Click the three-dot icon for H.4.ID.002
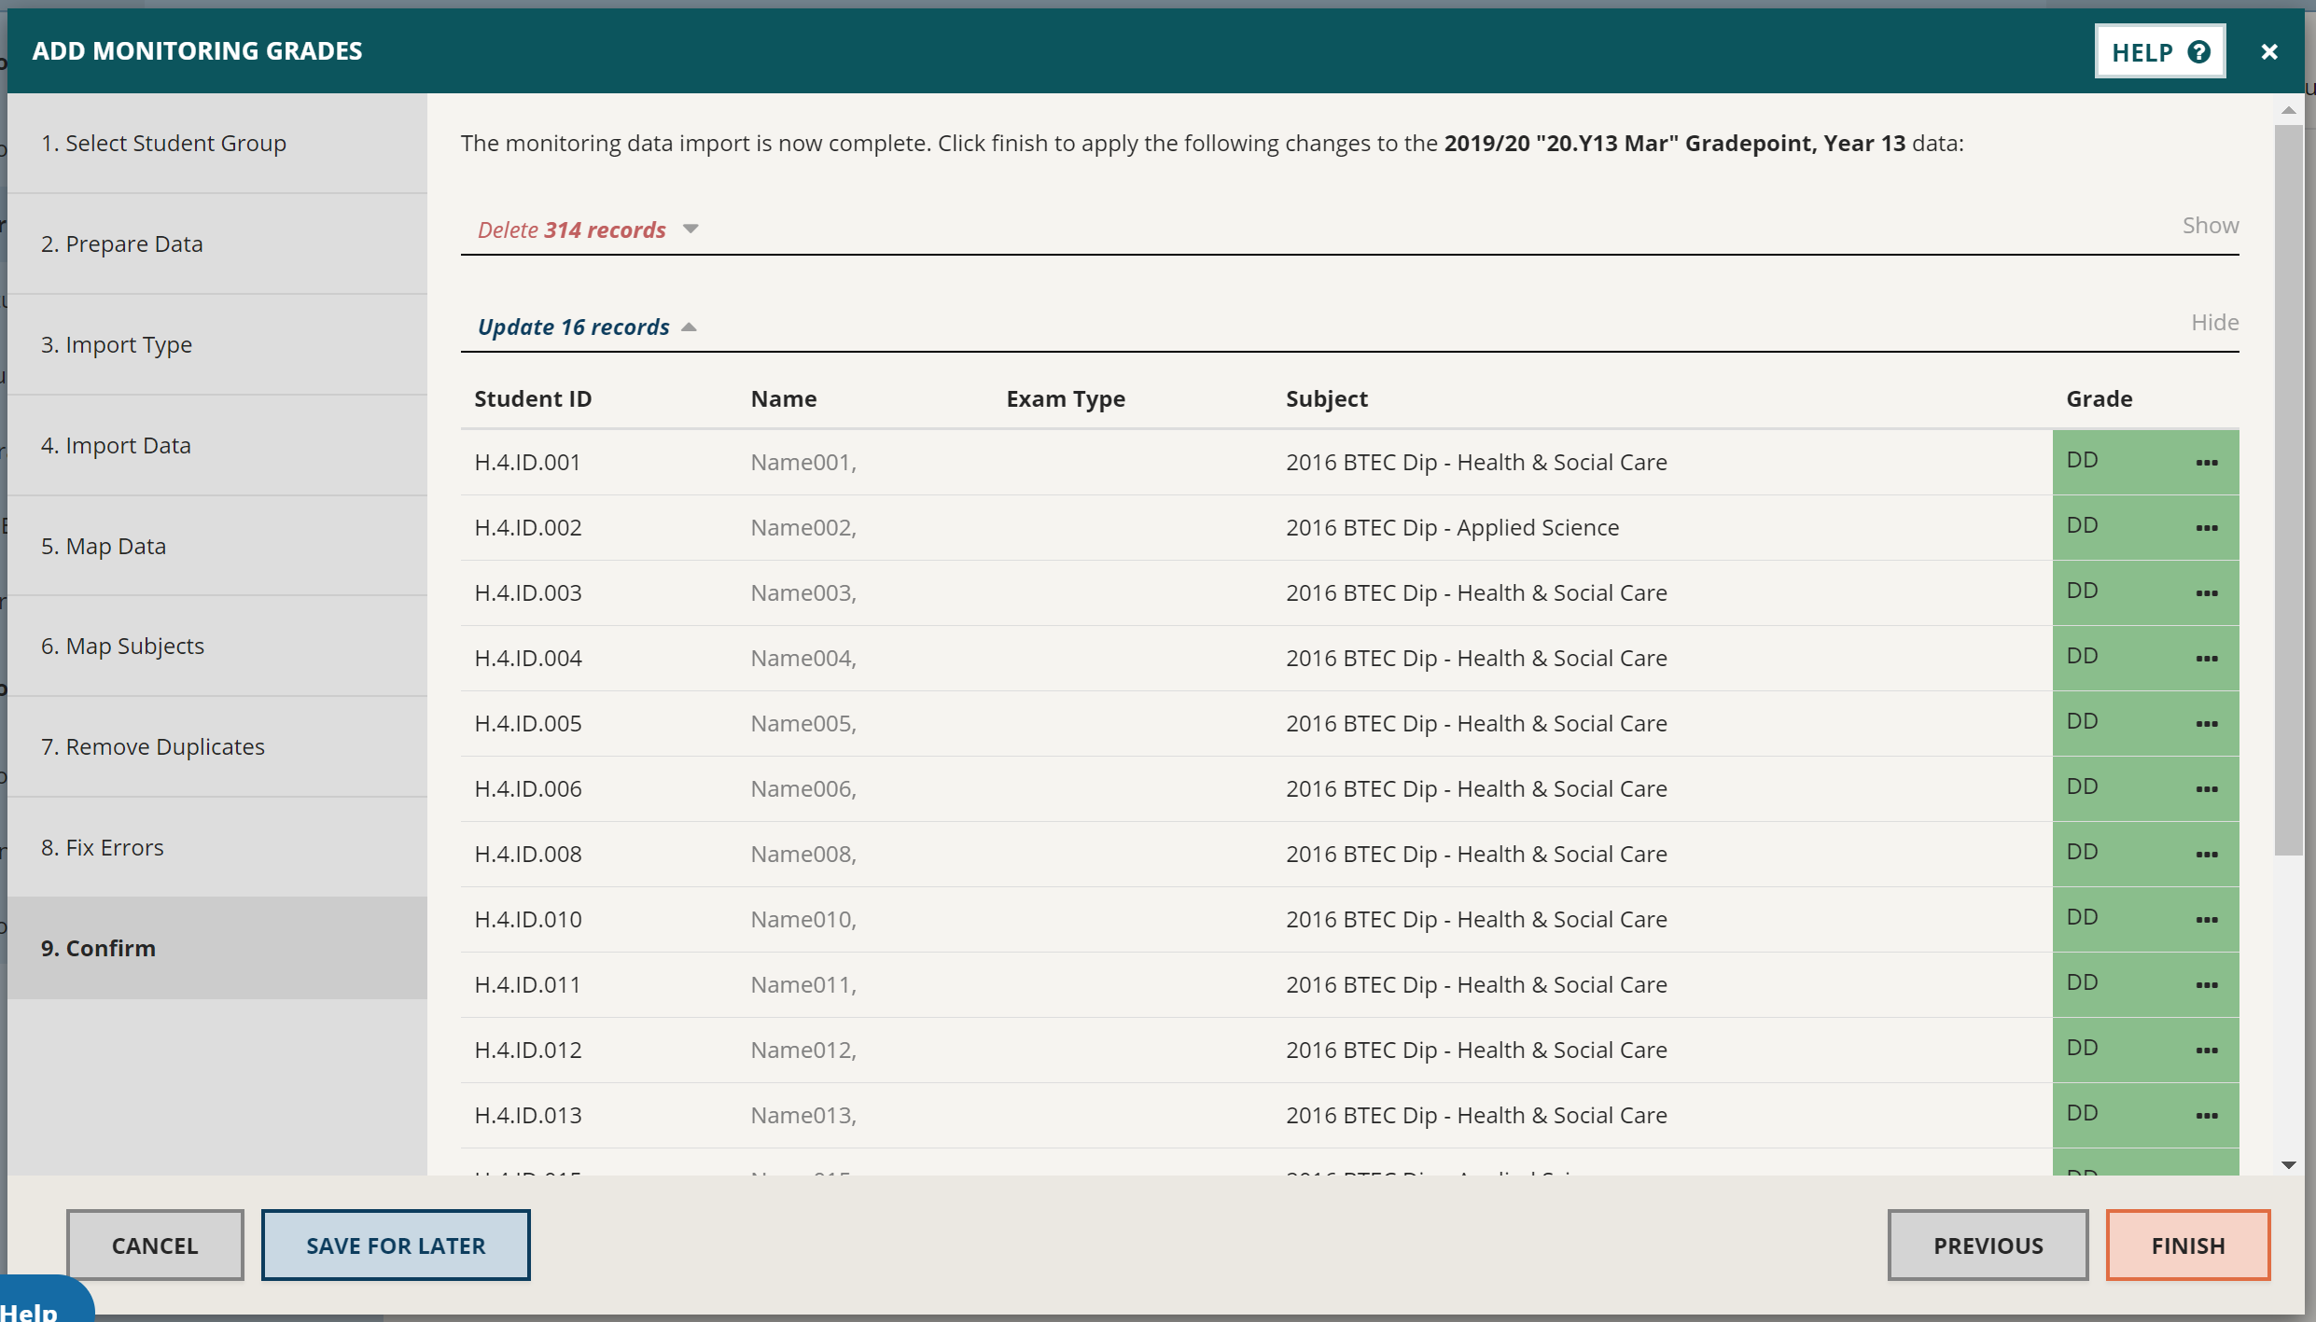2316x1322 pixels. (x=2208, y=526)
